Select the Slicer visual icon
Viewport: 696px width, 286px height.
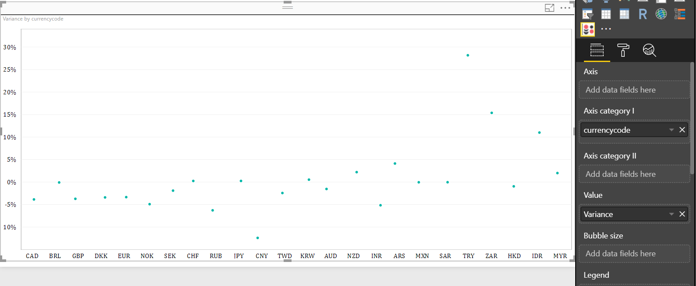click(x=588, y=14)
